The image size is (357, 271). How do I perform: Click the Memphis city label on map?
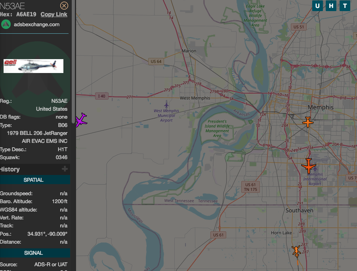pos(321,107)
